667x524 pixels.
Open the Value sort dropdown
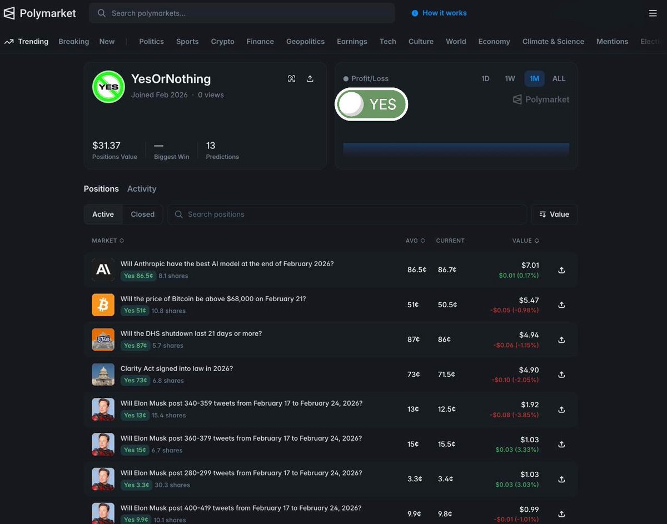coord(554,214)
